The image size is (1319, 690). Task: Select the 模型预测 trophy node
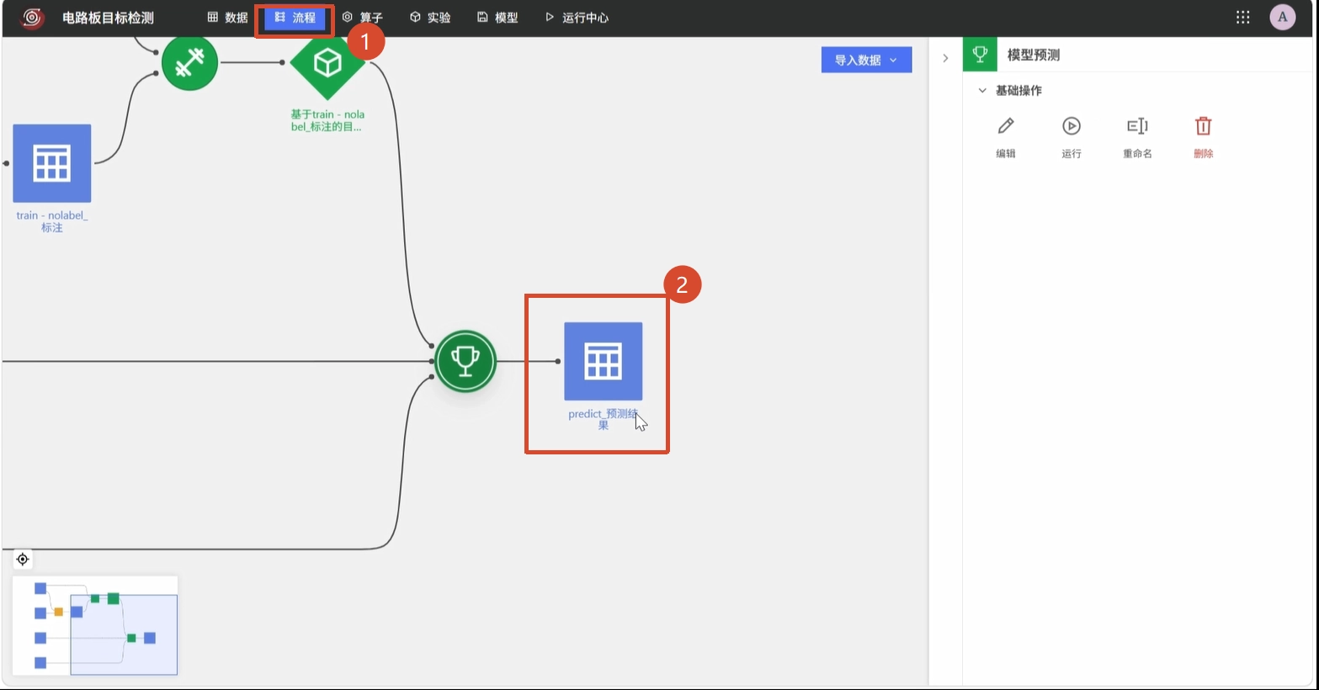[x=465, y=361]
